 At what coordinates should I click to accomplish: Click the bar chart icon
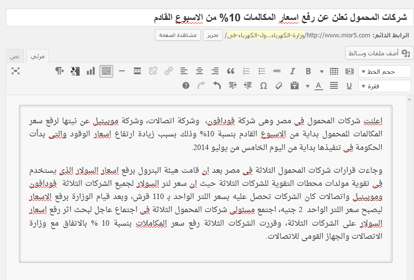pyautogui.click(x=91, y=71)
